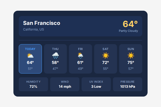Click the sun icon for Saturday

(105, 56)
